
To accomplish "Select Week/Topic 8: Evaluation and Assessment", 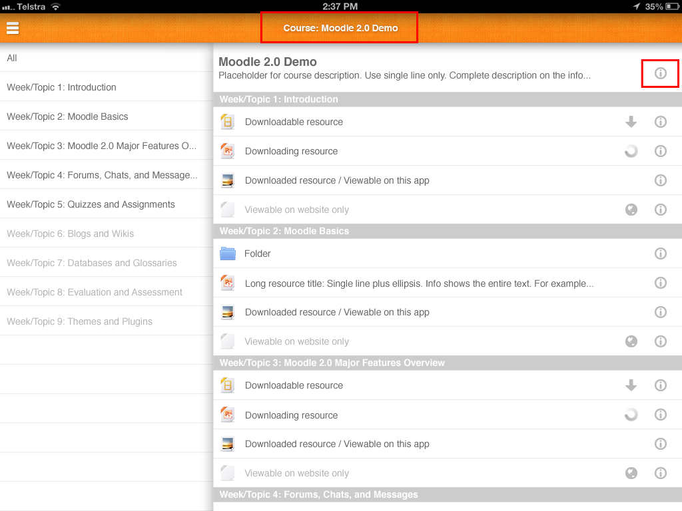I will 107,292.
